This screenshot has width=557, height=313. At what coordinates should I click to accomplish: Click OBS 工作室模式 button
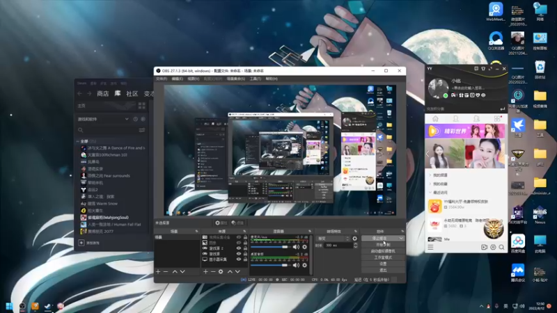(383, 257)
